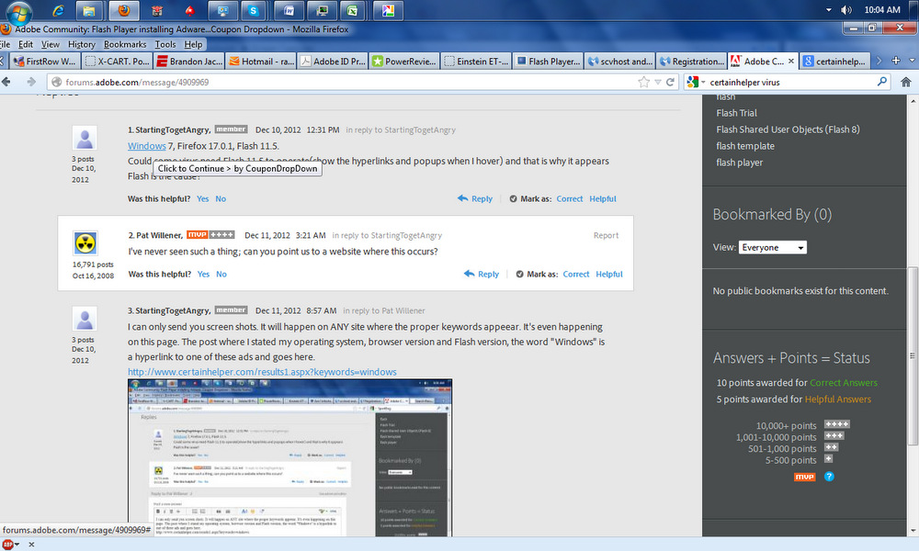Open Skype from the taskbar
Viewport: 919px width, 551px height.
tap(254, 10)
